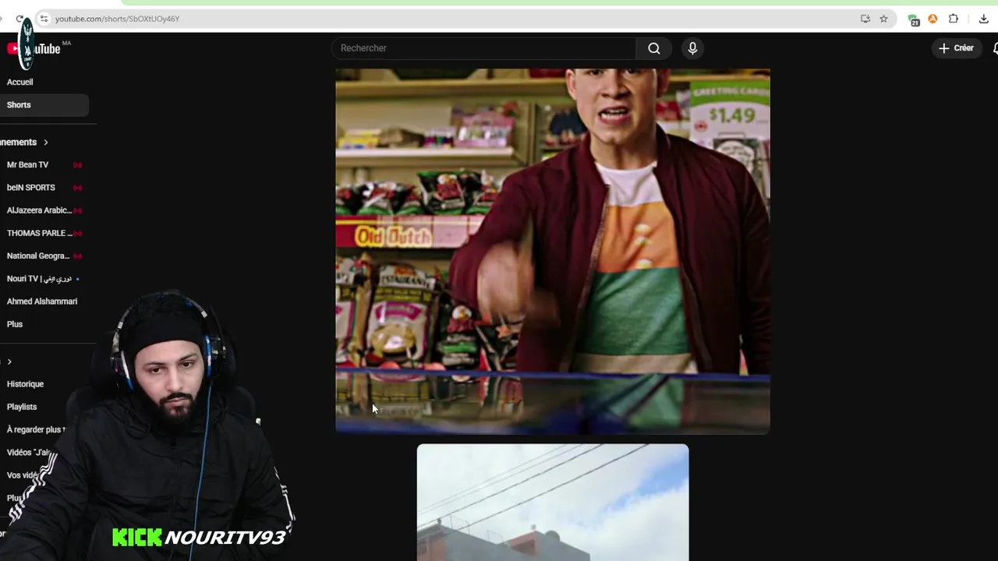The image size is (998, 561).
Task: Click the live indicator next to THOMAS PARLE
Action: point(77,233)
